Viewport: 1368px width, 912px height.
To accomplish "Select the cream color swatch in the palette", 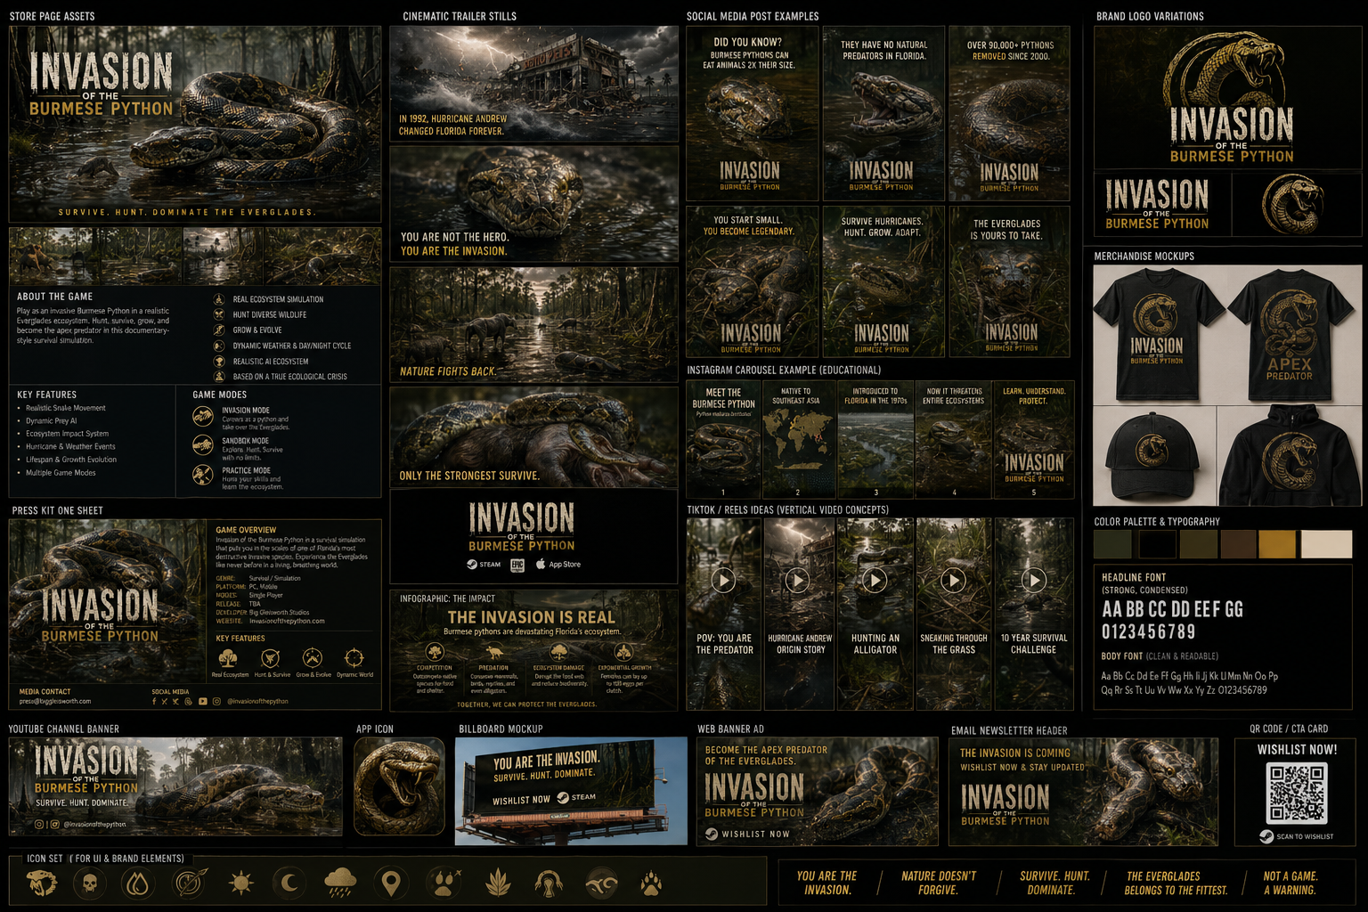I will tap(1326, 544).
